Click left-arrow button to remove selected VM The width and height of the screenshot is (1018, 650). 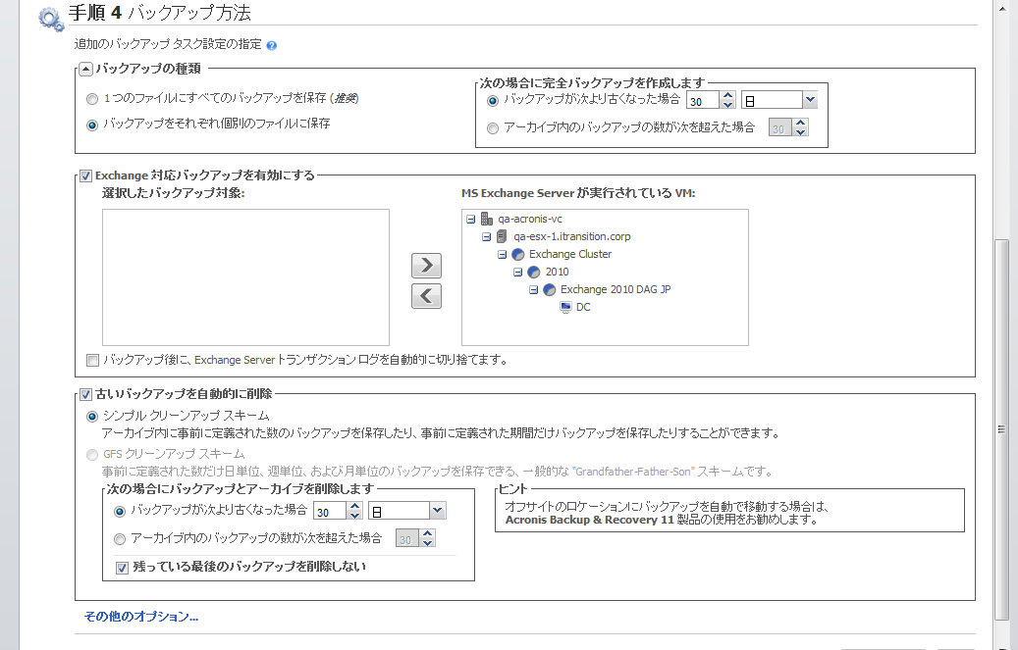click(426, 296)
